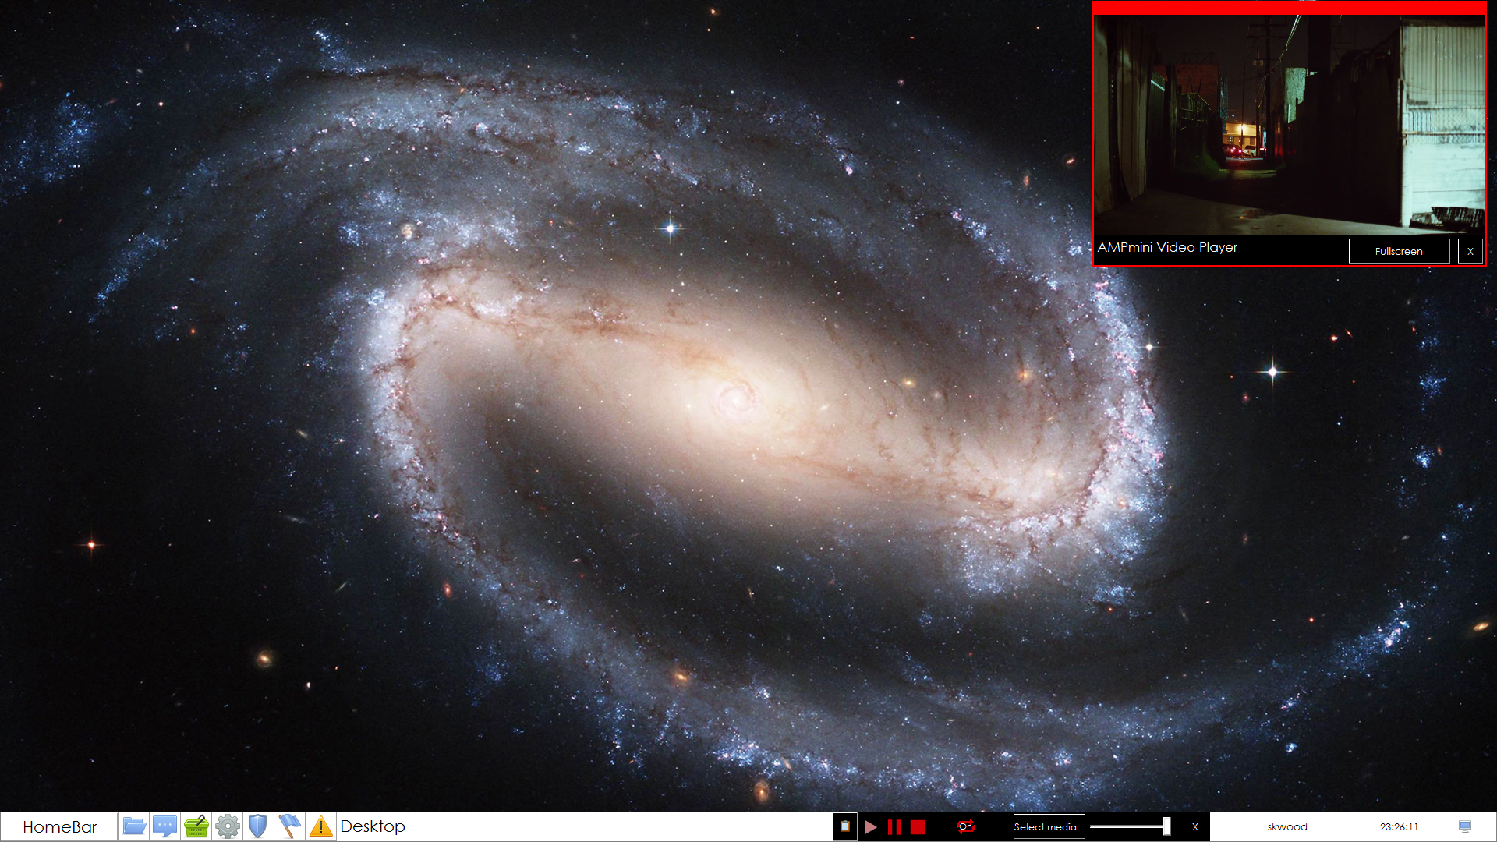Start playback with the red play button
The height and width of the screenshot is (842, 1497).
(x=871, y=827)
